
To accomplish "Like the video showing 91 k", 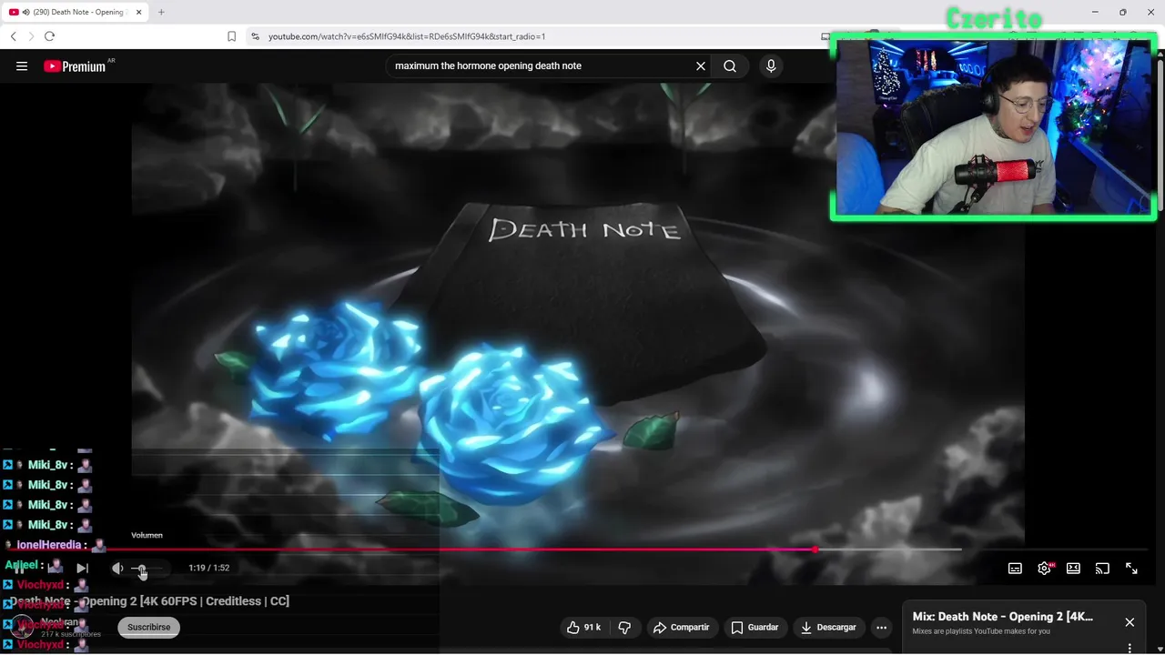I will click(x=582, y=627).
